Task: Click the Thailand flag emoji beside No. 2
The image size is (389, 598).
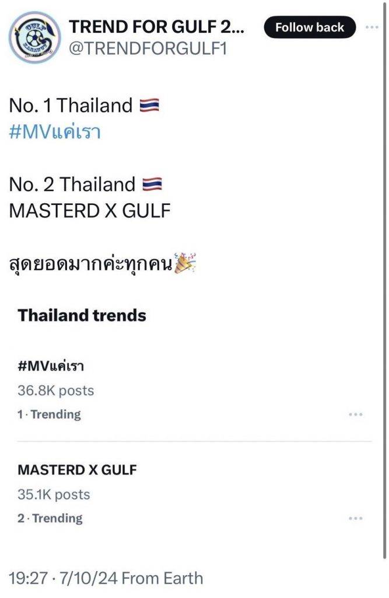Action: [x=152, y=184]
